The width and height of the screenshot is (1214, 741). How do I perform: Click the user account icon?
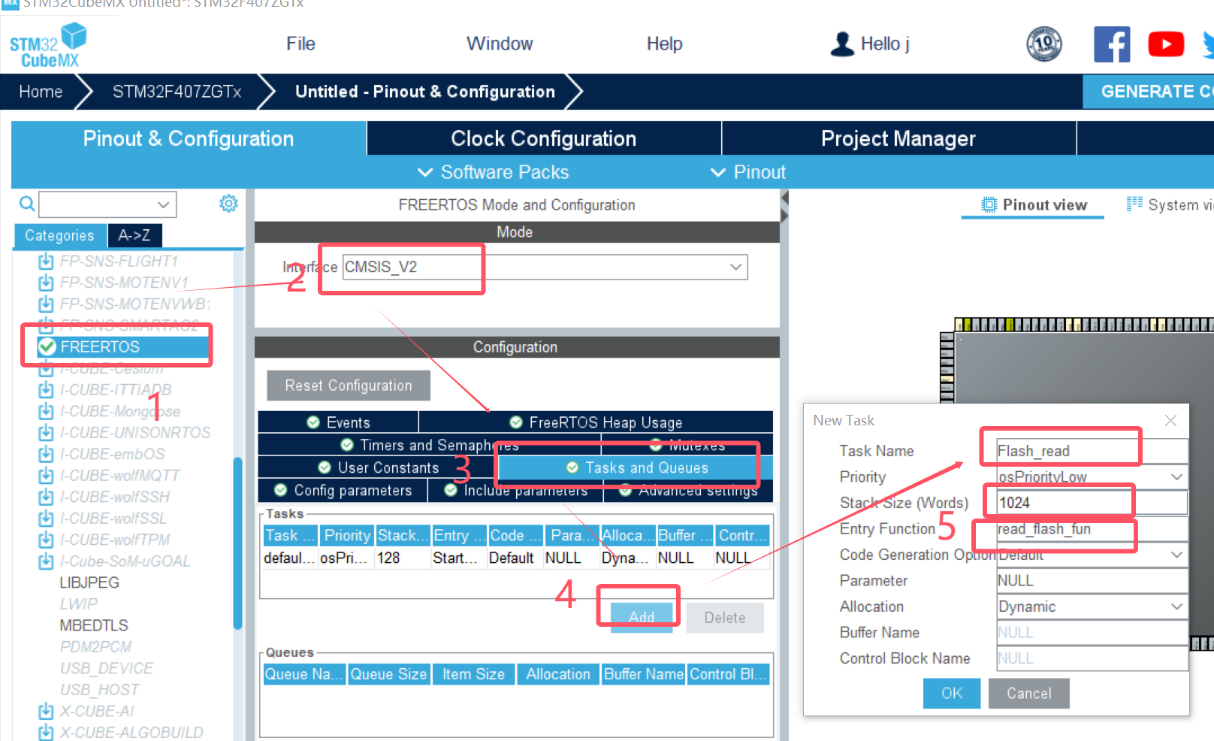842,44
